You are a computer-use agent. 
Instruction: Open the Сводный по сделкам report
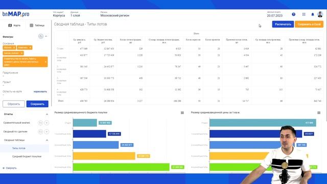pos(15,131)
